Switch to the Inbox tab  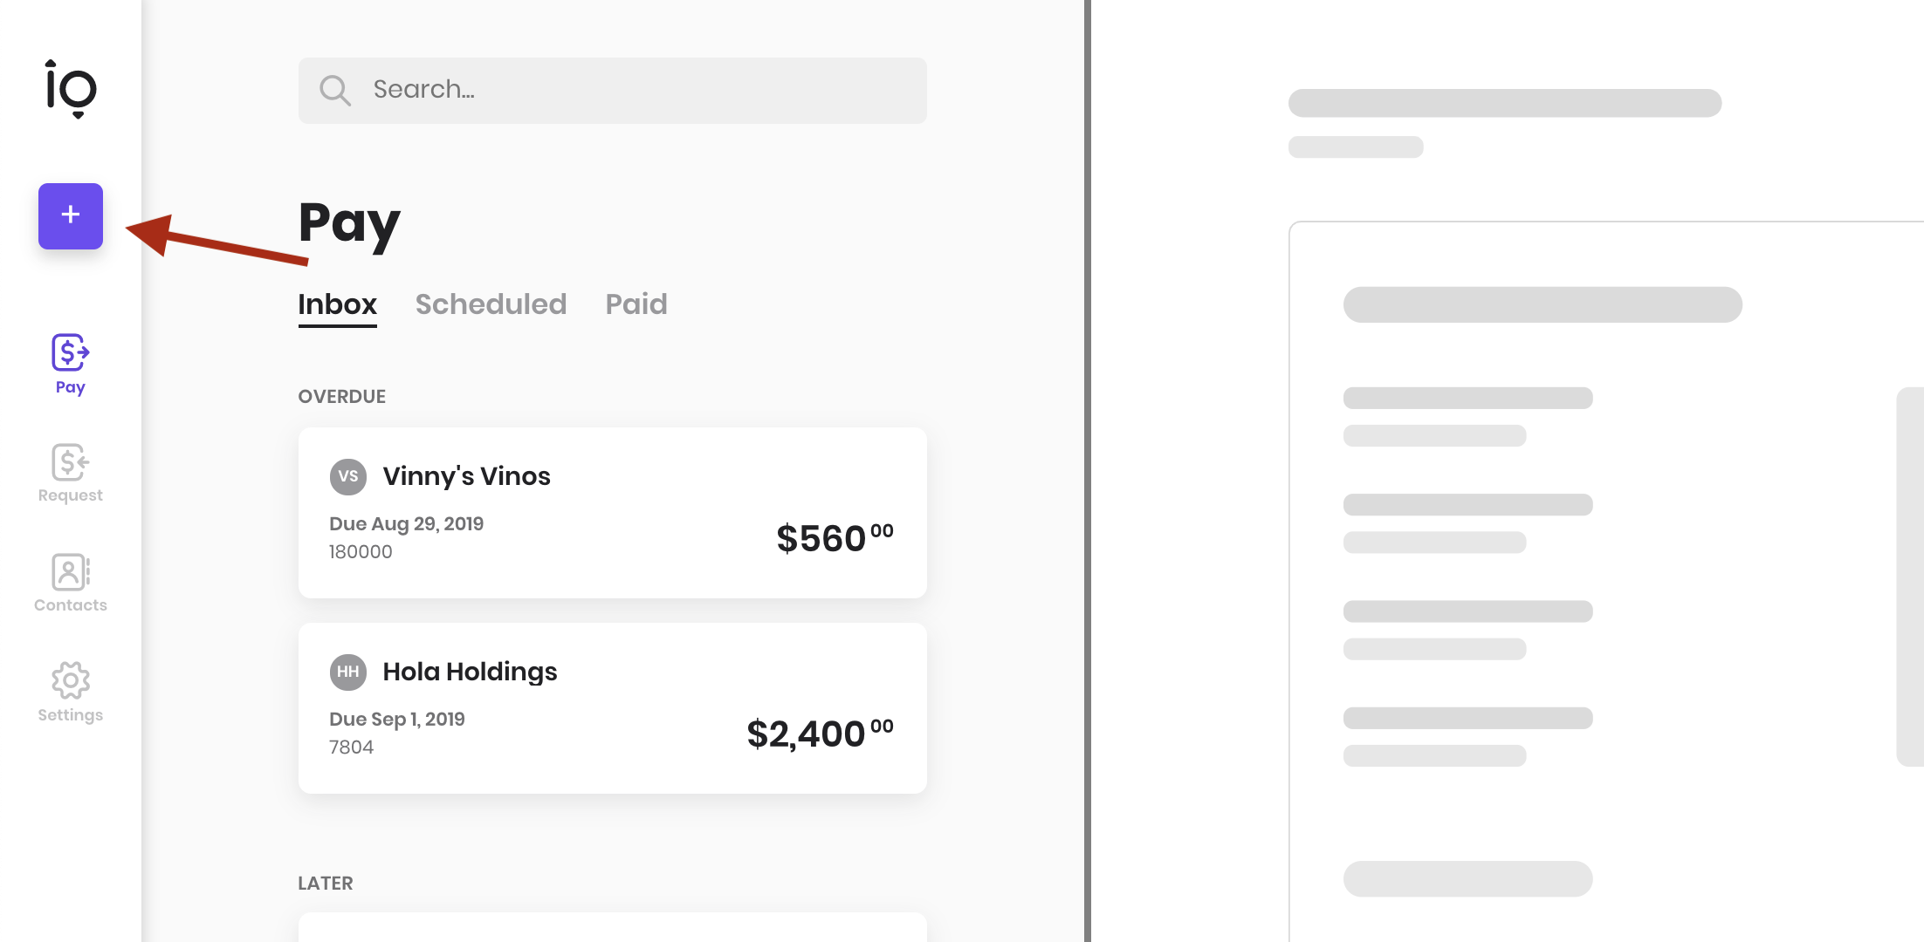[x=338, y=304]
